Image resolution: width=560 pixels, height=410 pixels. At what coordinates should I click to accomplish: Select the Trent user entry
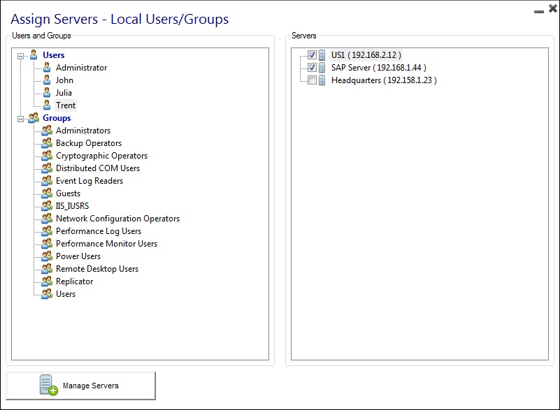(66, 105)
